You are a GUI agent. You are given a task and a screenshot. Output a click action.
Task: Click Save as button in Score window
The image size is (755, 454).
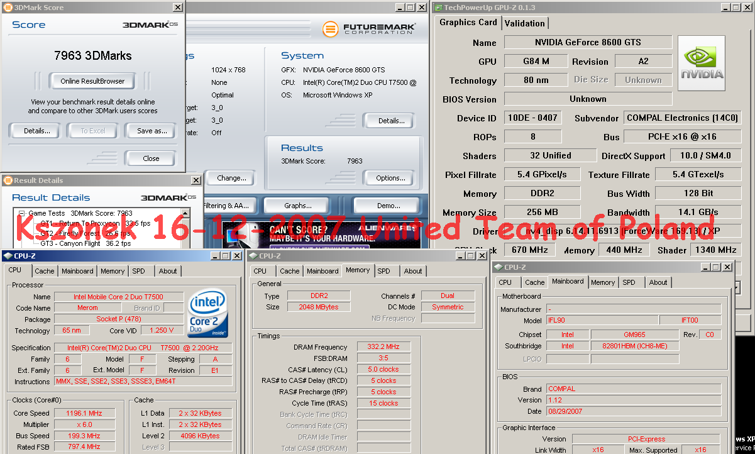click(x=152, y=131)
